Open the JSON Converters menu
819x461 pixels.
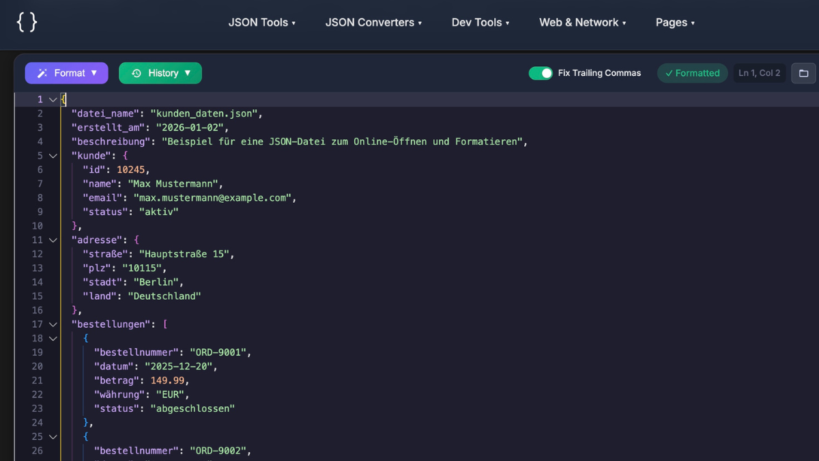click(373, 22)
